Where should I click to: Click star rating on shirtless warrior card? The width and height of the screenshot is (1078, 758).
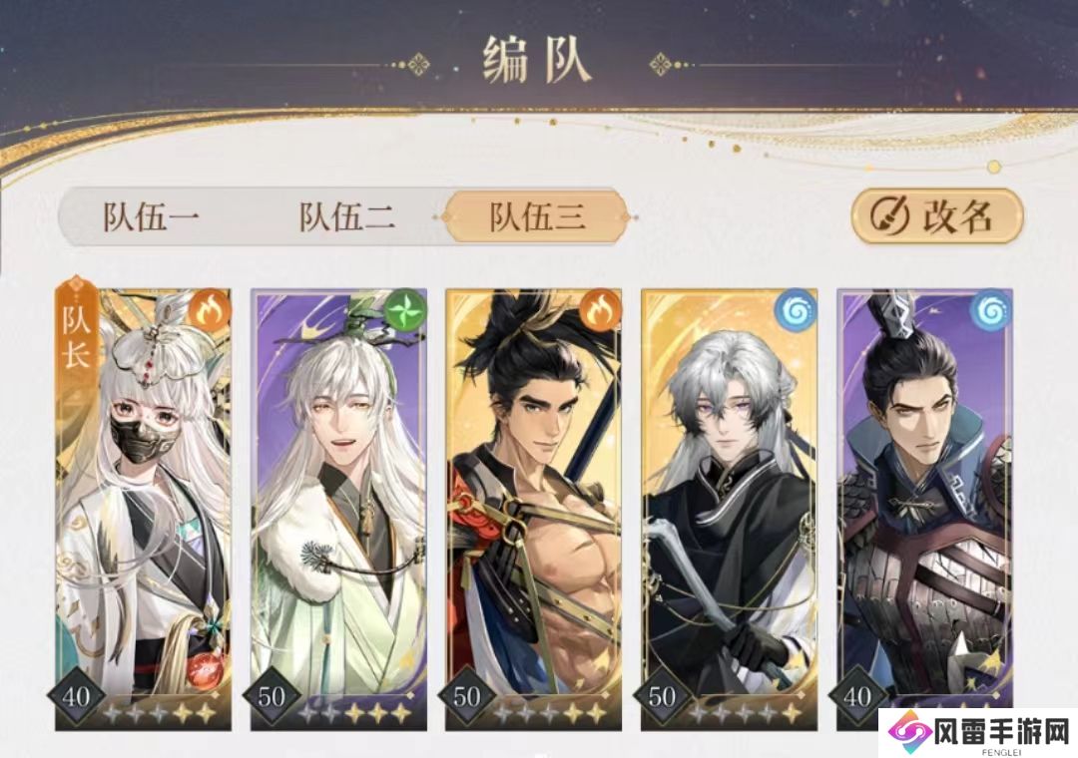coord(550,713)
